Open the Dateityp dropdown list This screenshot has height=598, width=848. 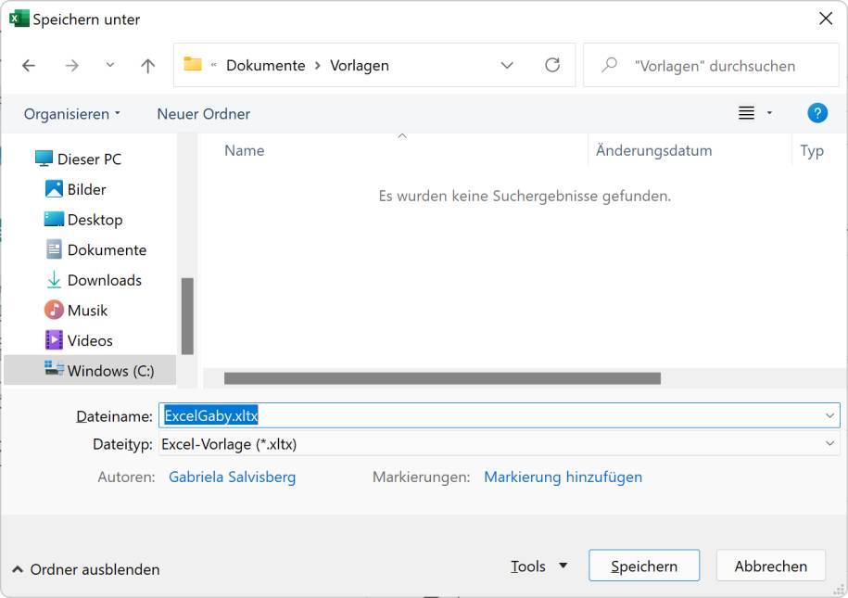829,444
